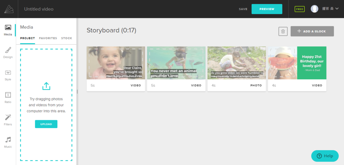Click the media panel collapse handle
Image resolution: width=344 pixels, height=165 pixels.
77,92
